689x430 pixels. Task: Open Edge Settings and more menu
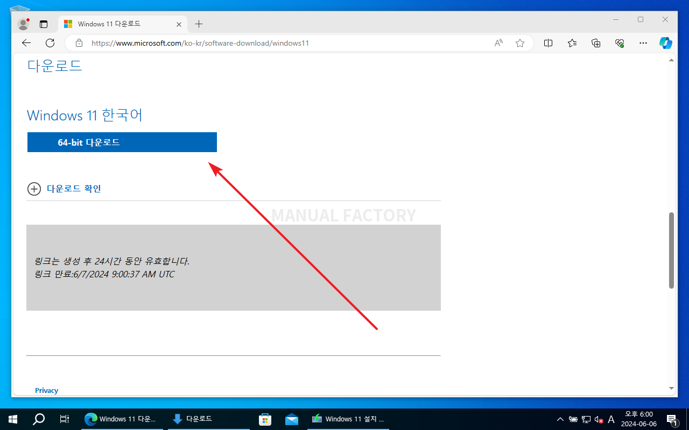click(x=643, y=43)
